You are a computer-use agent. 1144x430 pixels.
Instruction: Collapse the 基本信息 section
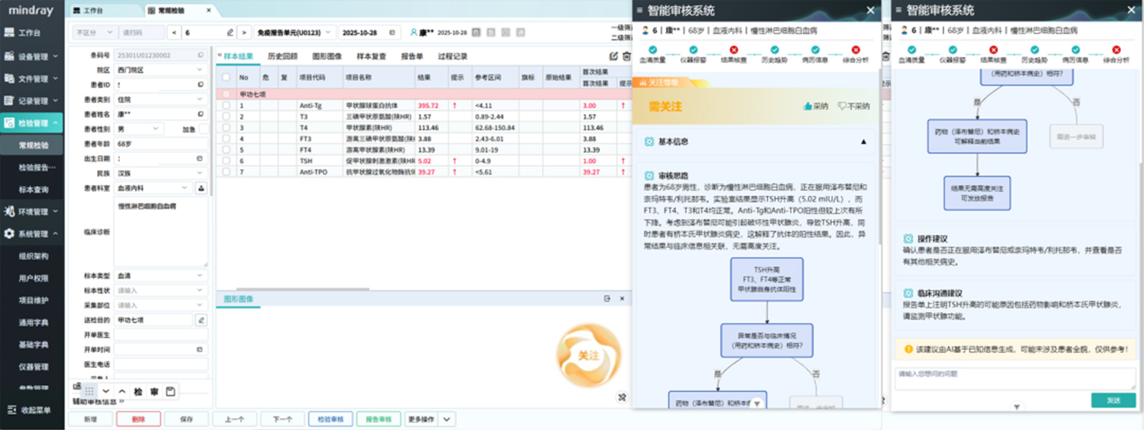(863, 142)
